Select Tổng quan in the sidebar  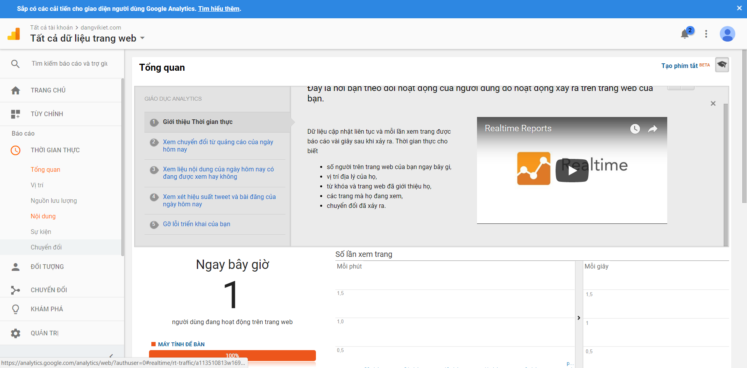coord(46,170)
